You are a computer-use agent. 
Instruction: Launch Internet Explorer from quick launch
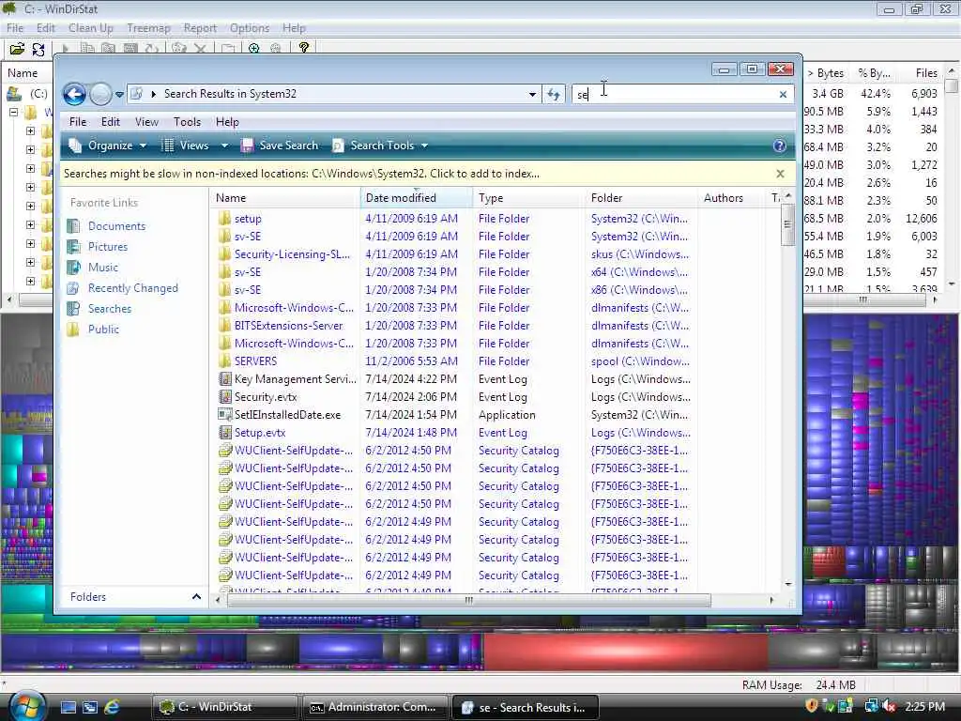112,707
